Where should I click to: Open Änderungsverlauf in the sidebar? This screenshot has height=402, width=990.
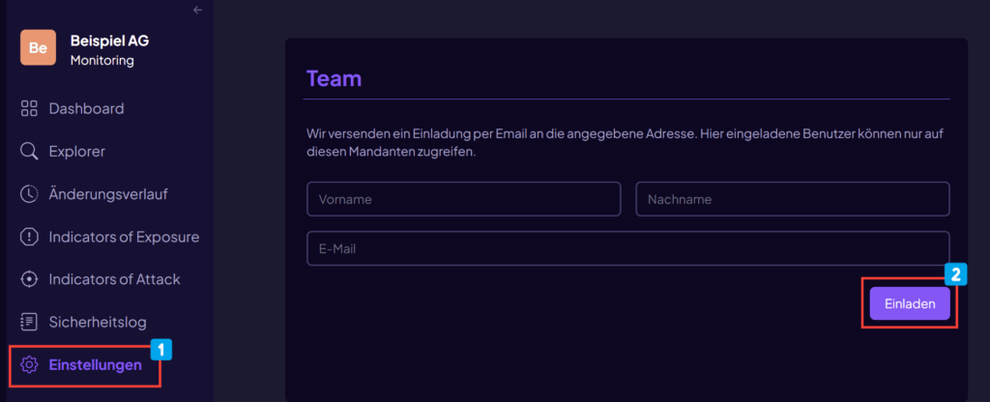click(108, 194)
